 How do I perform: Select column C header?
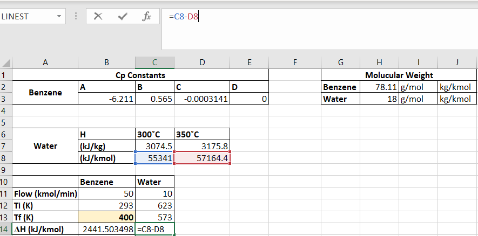154,63
